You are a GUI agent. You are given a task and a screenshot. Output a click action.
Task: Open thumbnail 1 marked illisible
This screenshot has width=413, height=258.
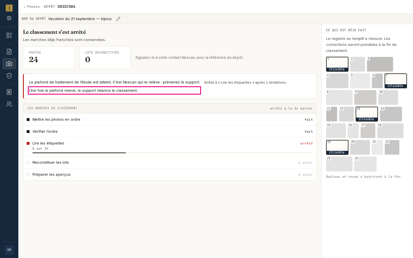[337, 64]
